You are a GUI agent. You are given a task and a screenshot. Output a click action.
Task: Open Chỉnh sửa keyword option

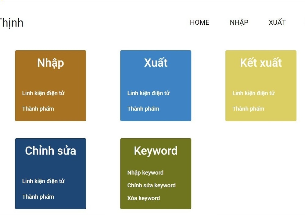pos(151,185)
